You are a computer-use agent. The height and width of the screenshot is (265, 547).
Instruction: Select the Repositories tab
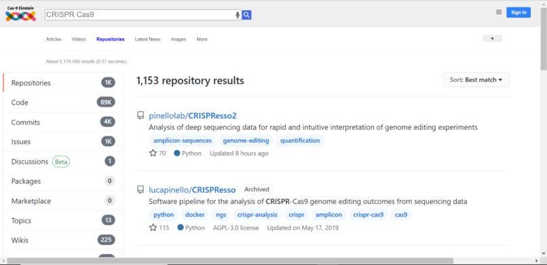coord(110,39)
